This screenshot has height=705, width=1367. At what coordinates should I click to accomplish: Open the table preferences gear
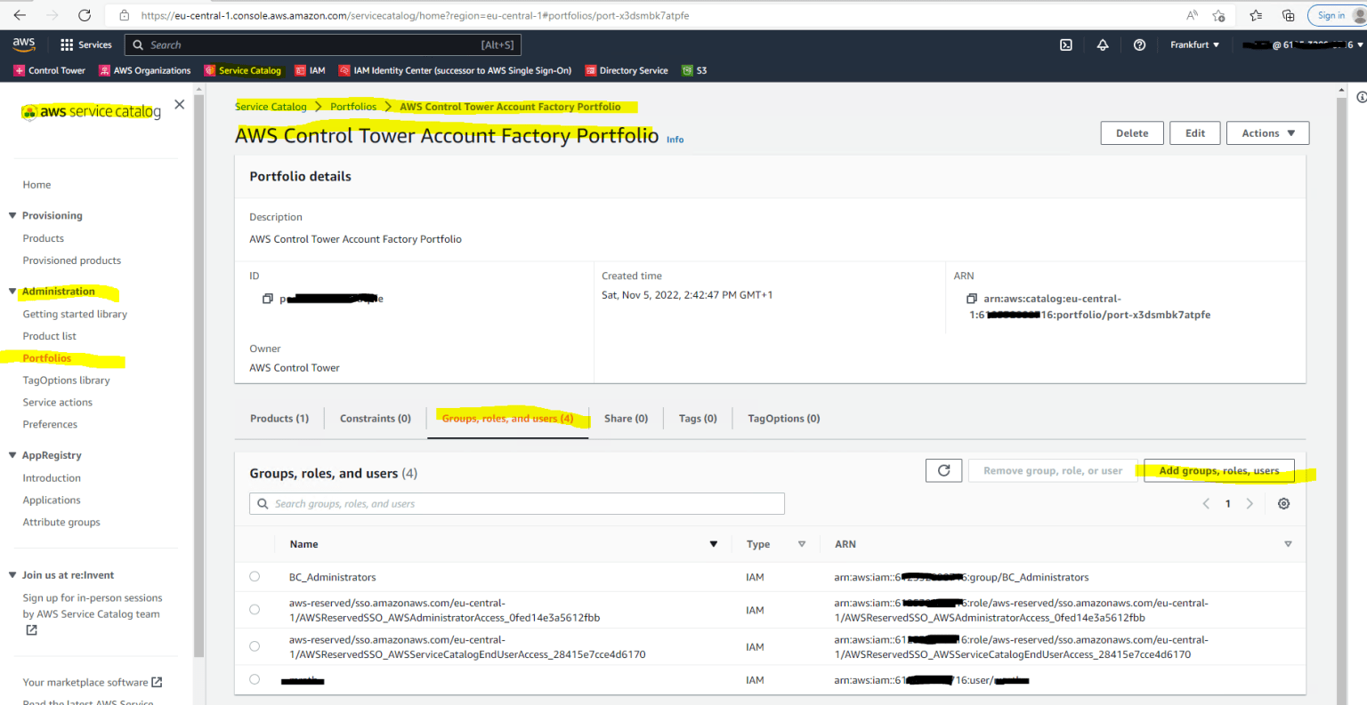click(1283, 503)
